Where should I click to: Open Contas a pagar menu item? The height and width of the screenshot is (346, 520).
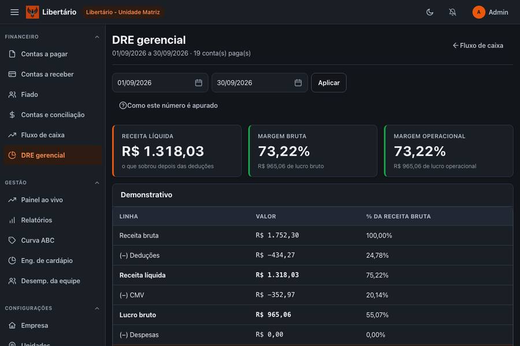[53, 54]
